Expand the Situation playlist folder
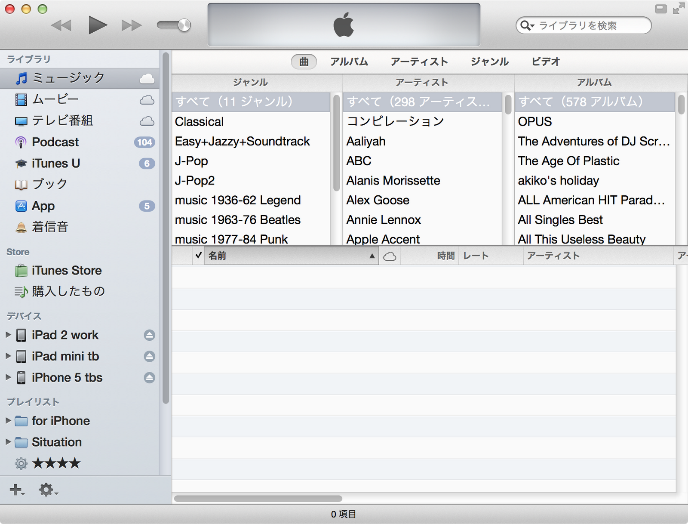The image size is (688, 524). coord(8,442)
